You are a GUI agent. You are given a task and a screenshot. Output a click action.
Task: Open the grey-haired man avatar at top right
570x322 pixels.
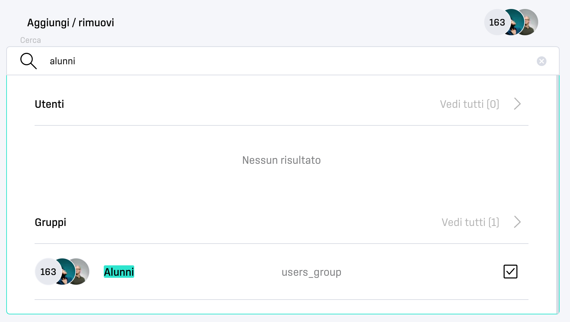pos(529,22)
